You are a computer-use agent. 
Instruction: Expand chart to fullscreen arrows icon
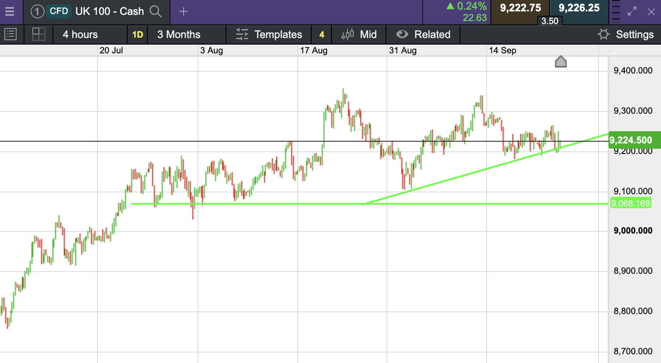coord(632,12)
